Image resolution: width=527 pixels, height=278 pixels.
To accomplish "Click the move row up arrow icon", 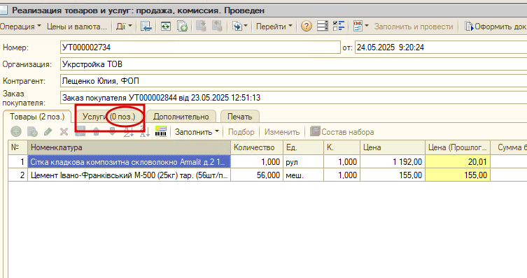I will 96,132.
